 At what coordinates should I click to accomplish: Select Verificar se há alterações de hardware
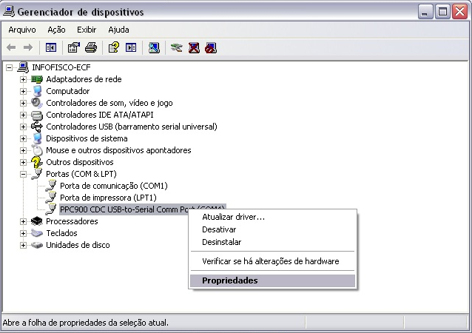tap(273, 261)
